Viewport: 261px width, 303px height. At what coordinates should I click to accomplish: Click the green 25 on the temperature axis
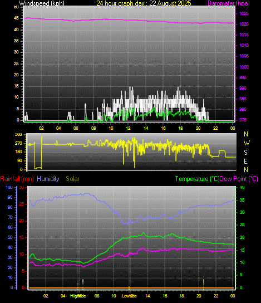(x=242, y=224)
